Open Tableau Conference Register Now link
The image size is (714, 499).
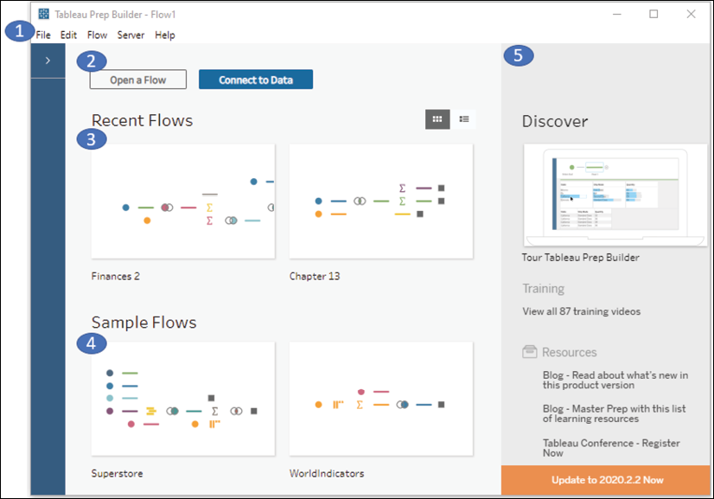[611, 448]
